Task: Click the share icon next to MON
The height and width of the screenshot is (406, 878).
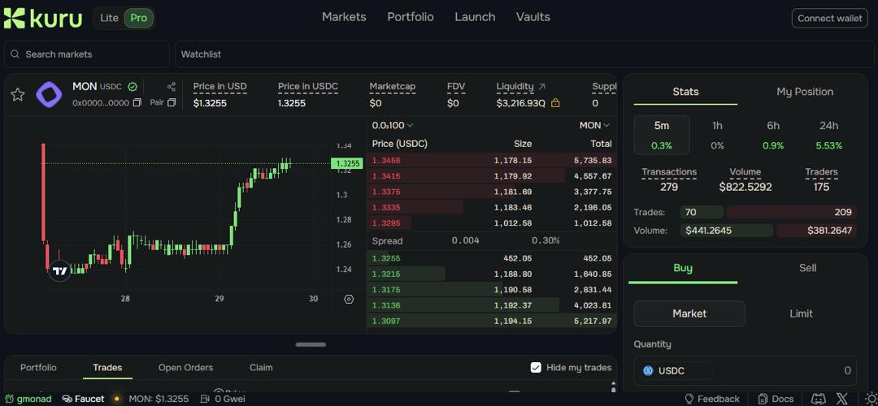Action: (x=172, y=87)
